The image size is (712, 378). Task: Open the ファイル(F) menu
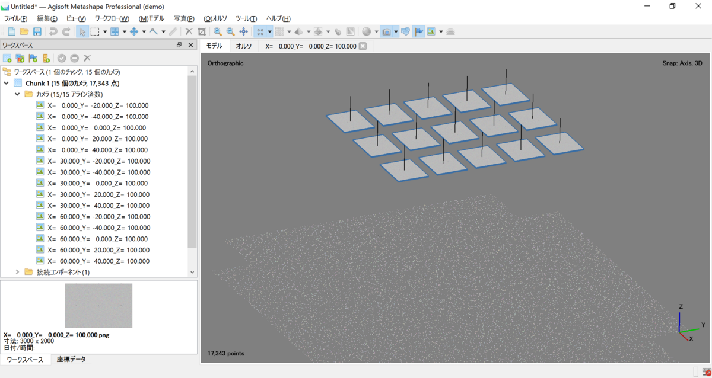(x=16, y=18)
